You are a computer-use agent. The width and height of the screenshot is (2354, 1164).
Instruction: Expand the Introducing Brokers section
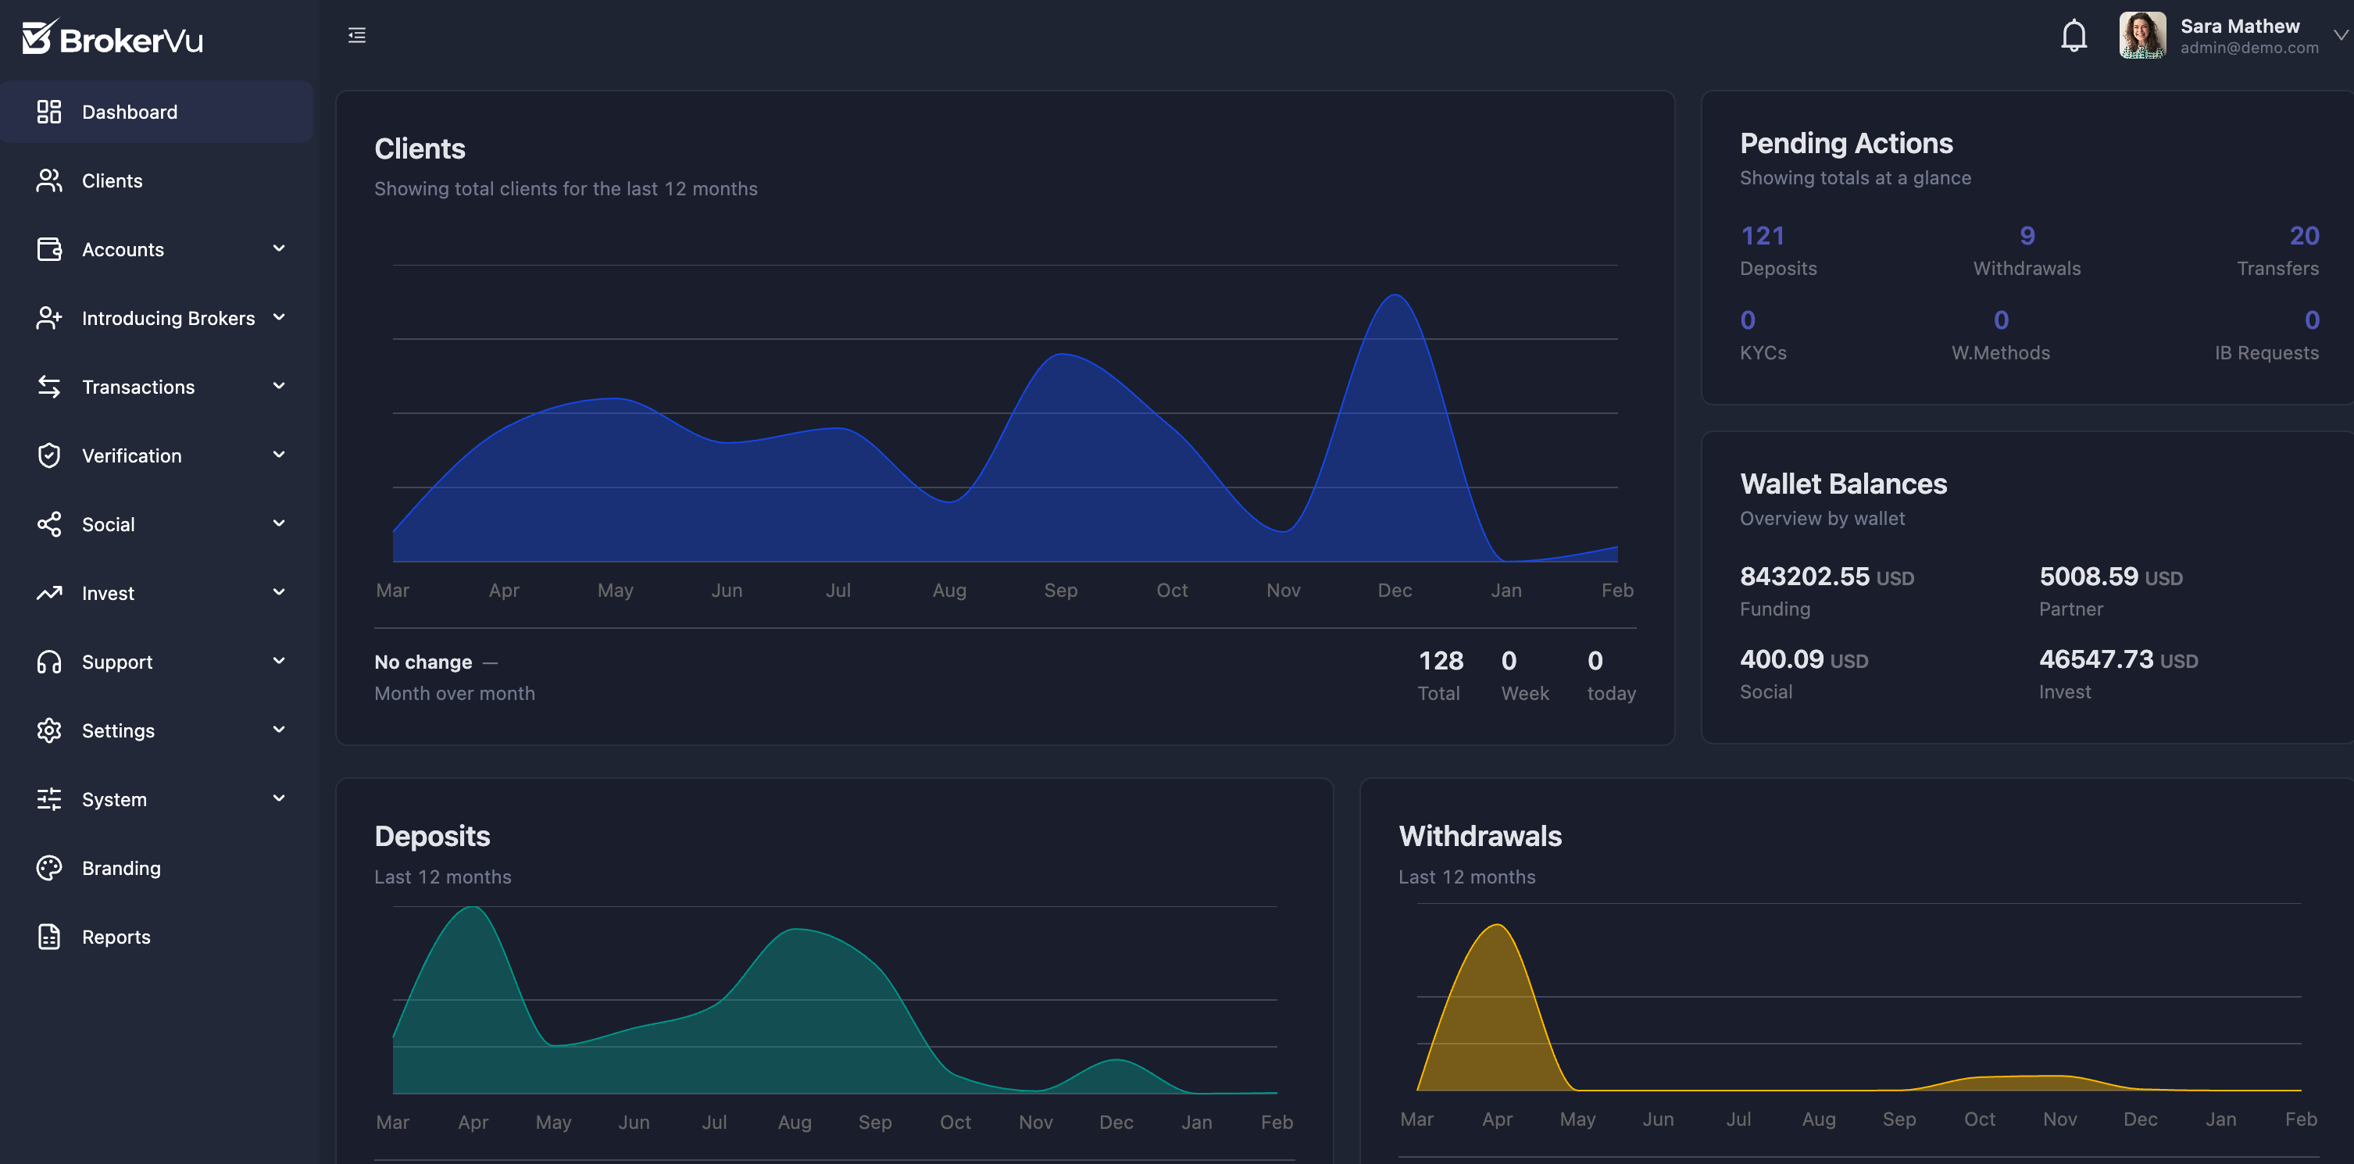coord(279,318)
